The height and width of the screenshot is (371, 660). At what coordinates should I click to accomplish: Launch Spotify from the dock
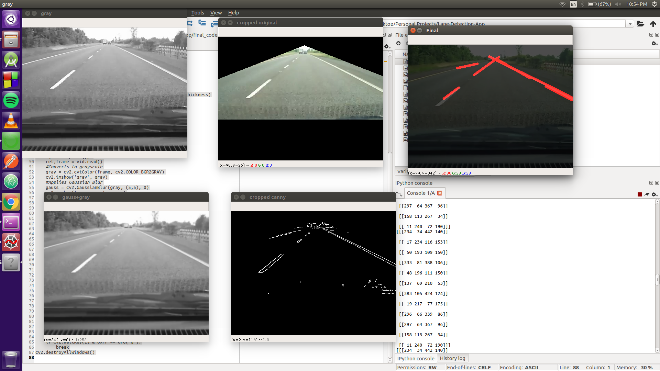pyautogui.click(x=11, y=101)
